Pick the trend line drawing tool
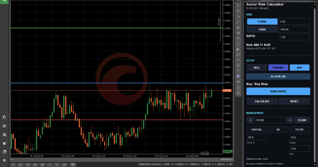318x167 pixels. pyautogui.click(x=238, y=22)
